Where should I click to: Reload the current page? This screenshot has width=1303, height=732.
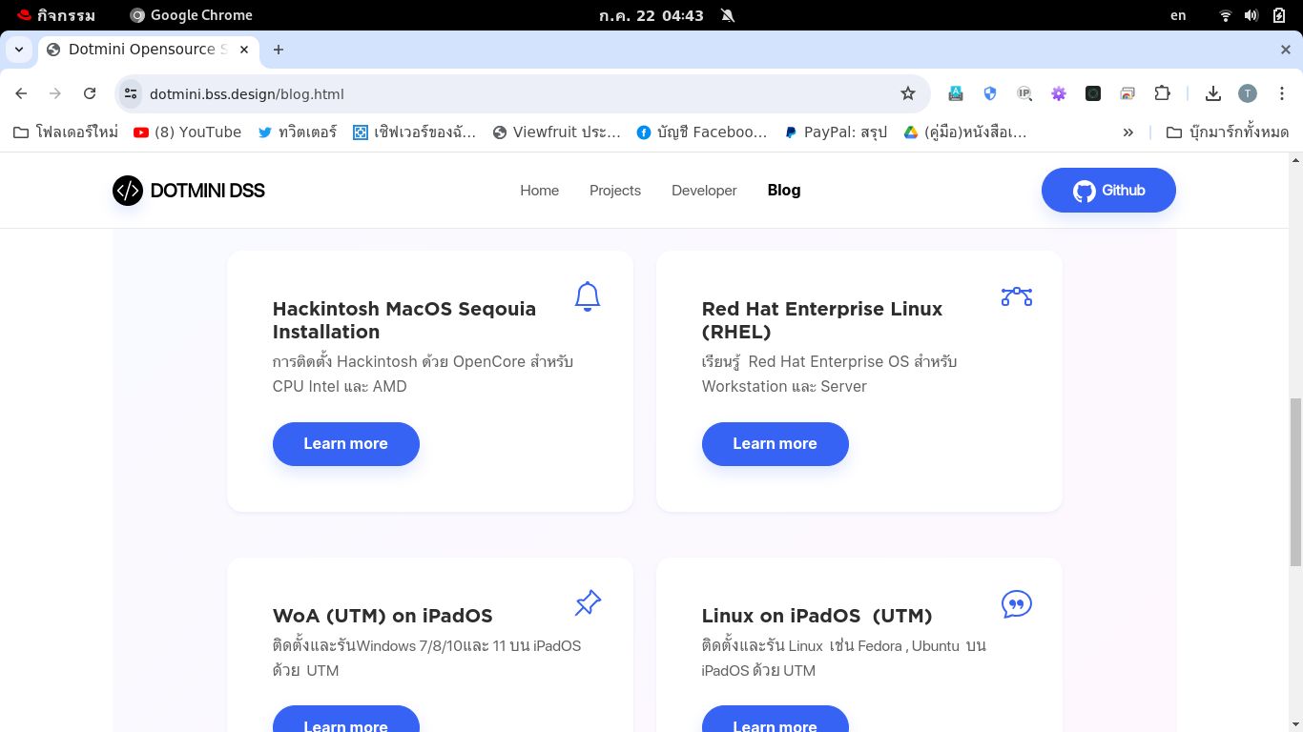tap(90, 93)
